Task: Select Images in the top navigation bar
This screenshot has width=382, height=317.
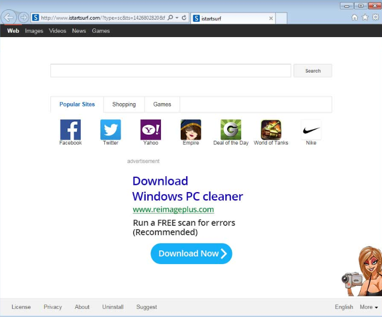Action: pyautogui.click(x=34, y=31)
